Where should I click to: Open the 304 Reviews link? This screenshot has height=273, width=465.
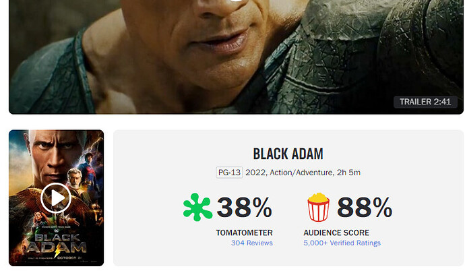tap(252, 243)
